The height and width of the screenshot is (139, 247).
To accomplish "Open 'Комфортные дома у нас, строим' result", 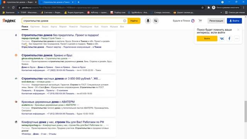I will coord(63,122).
